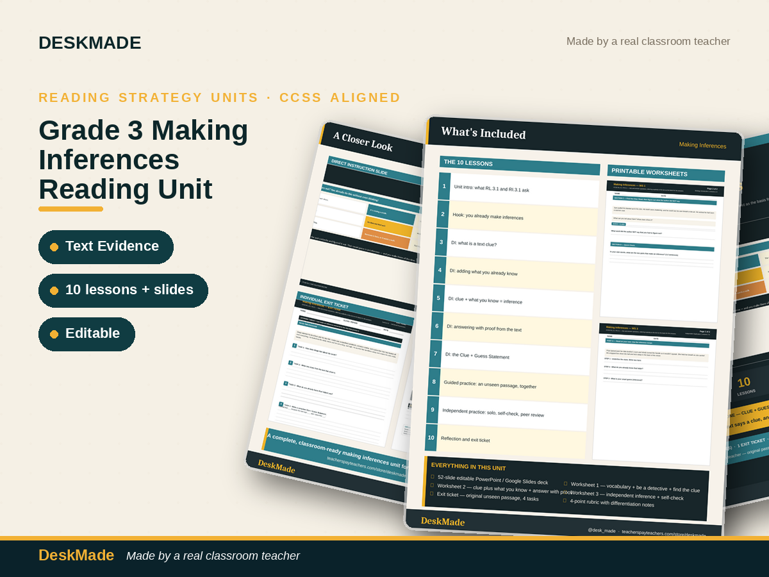
Task: Click the 'Grade 3 Making Inferences Reading Unit' title
Action: coord(144,160)
